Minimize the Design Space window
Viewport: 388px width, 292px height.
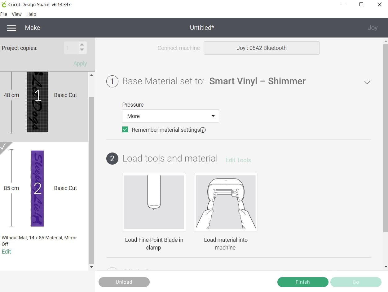[x=344, y=5]
